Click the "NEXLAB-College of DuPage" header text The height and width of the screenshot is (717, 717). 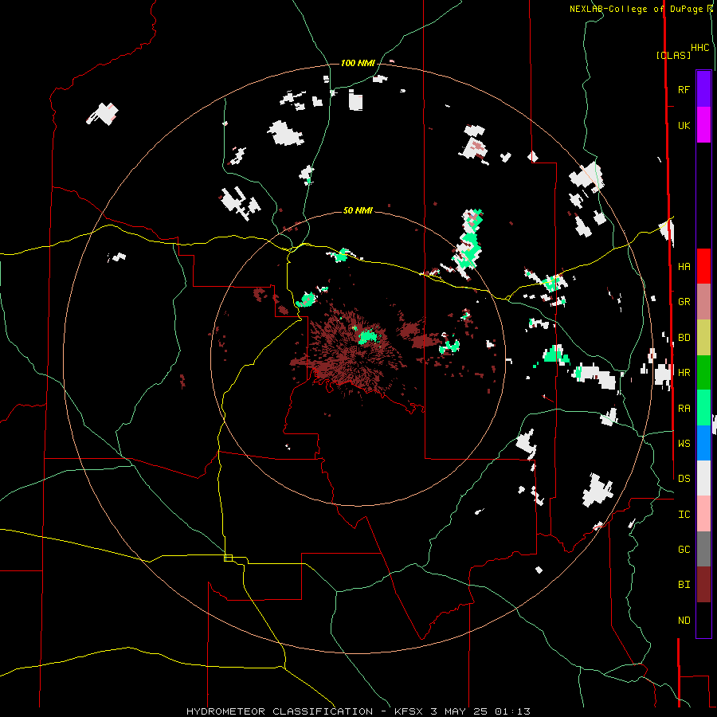pyautogui.click(x=637, y=9)
